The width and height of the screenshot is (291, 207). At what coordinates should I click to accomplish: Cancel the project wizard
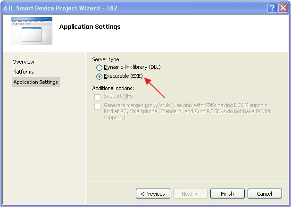pyautogui.click(x=264, y=194)
